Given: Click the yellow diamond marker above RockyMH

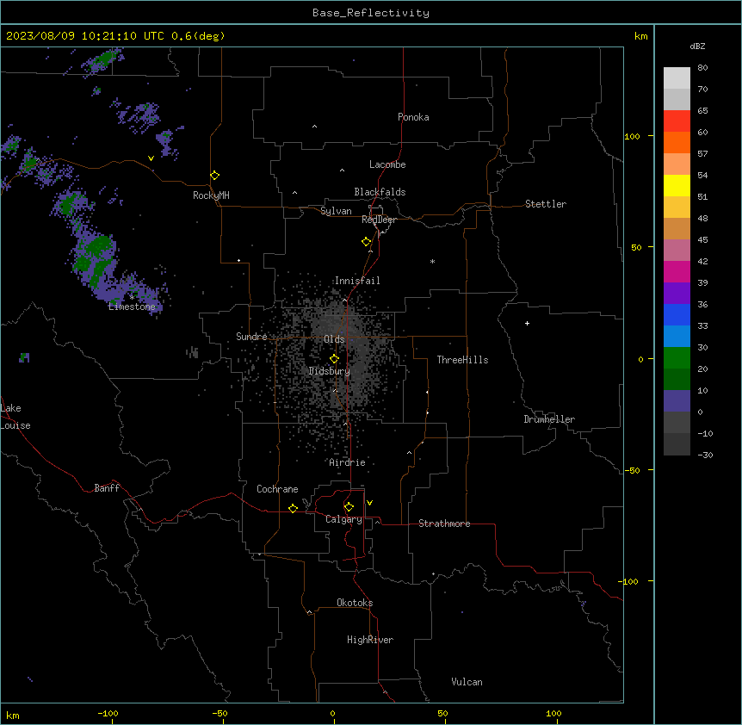Looking at the screenshot, I should tap(215, 175).
